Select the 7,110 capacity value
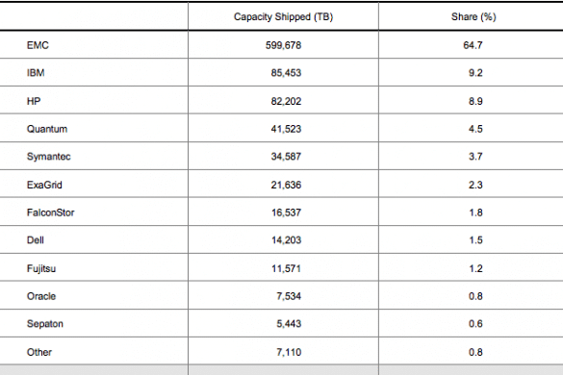Image resolution: width=563 pixels, height=375 pixels. point(289,352)
